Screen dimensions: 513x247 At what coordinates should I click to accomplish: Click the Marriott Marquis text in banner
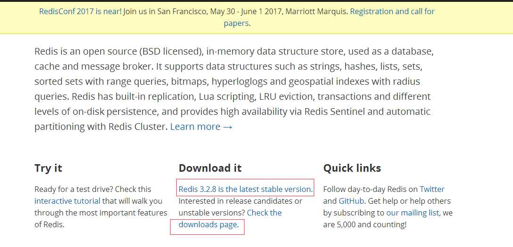pos(317,11)
